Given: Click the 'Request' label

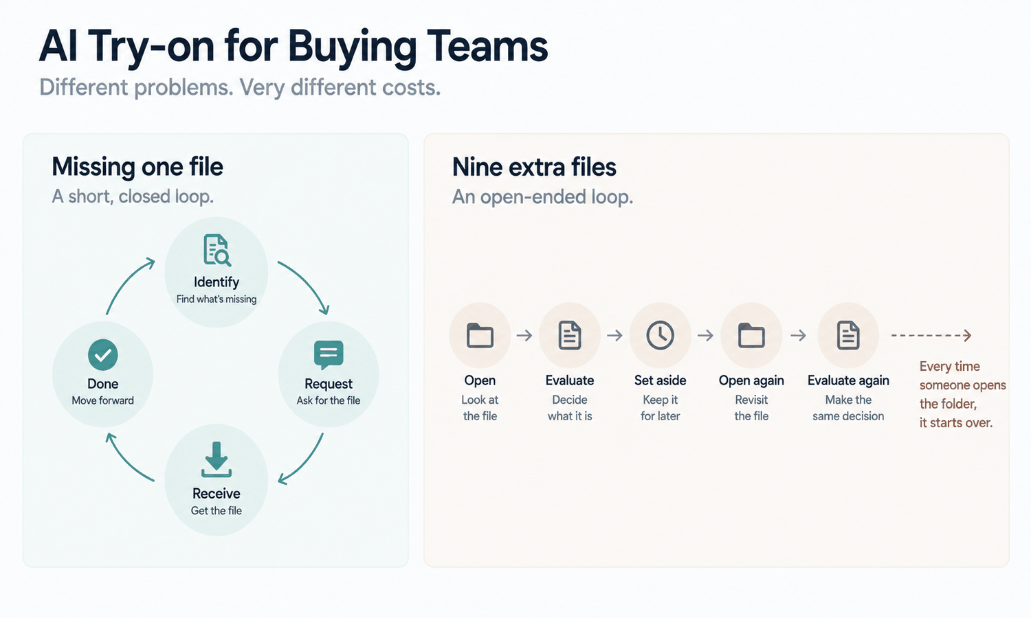Looking at the screenshot, I should (329, 384).
